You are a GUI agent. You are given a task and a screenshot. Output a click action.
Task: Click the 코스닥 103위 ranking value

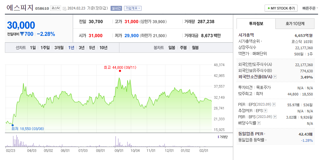pos(302,42)
